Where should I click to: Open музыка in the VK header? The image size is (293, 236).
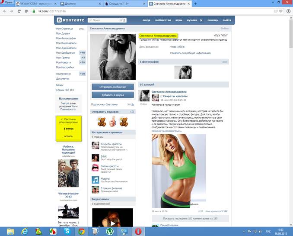[x=192, y=20]
